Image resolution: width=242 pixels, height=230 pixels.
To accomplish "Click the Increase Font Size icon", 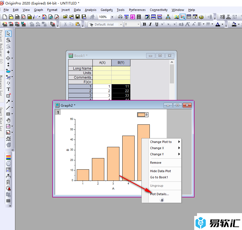I will click(187, 24).
